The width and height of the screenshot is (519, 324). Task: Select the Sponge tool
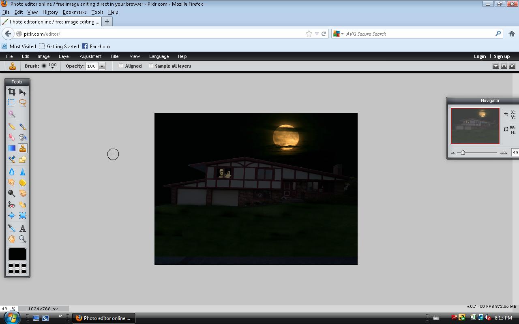click(x=23, y=183)
